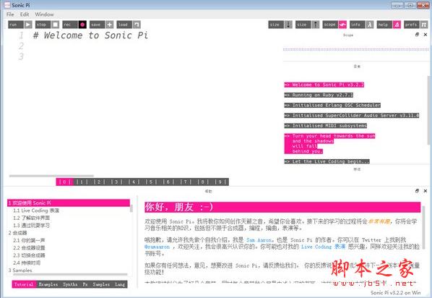Open the Synths help tab
432x298 pixels.
[x=70, y=284]
